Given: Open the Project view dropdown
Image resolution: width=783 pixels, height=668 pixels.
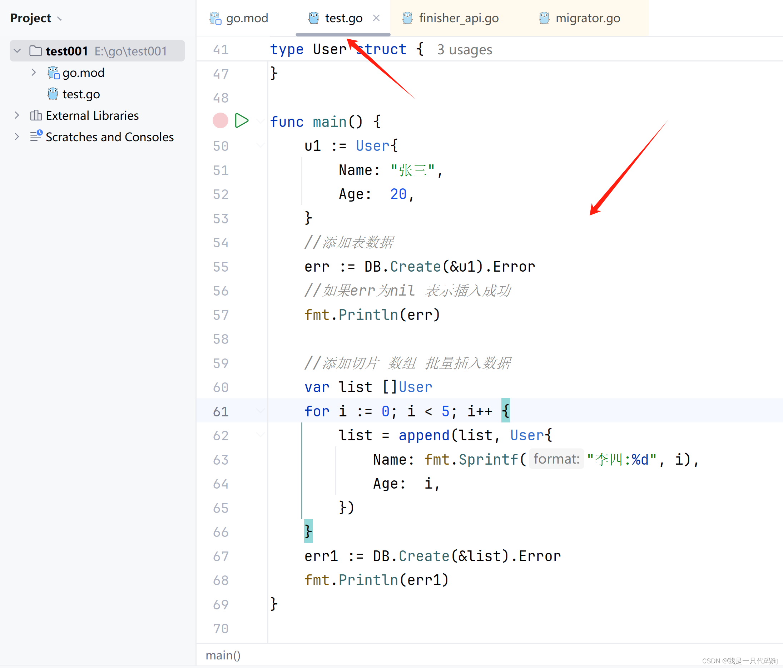Looking at the screenshot, I should (x=59, y=19).
